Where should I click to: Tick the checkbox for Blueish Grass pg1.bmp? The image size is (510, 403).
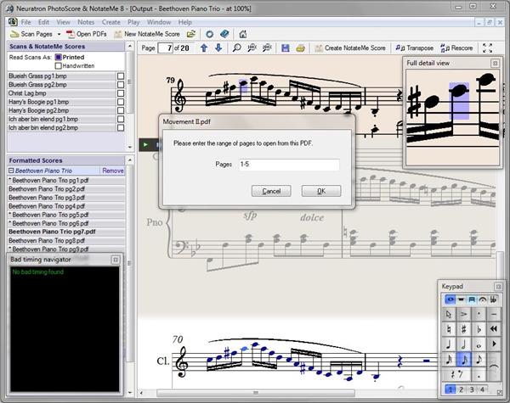(x=121, y=76)
